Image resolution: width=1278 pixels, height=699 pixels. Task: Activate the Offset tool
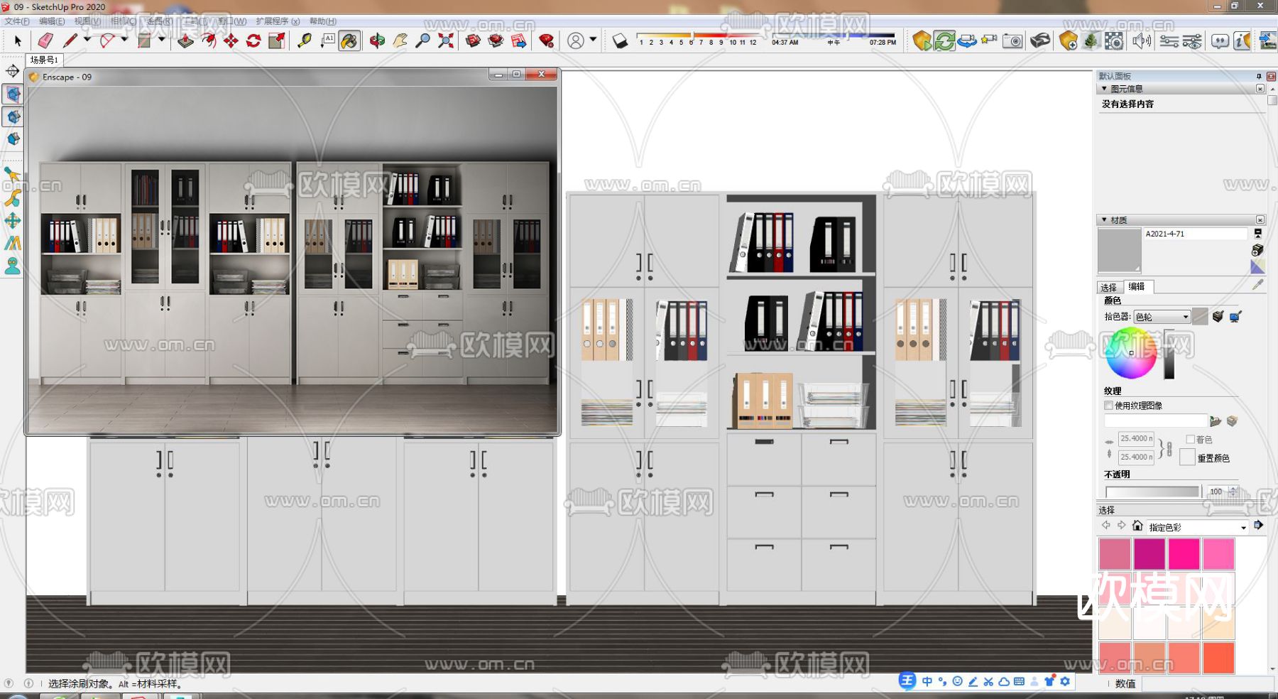point(208,40)
